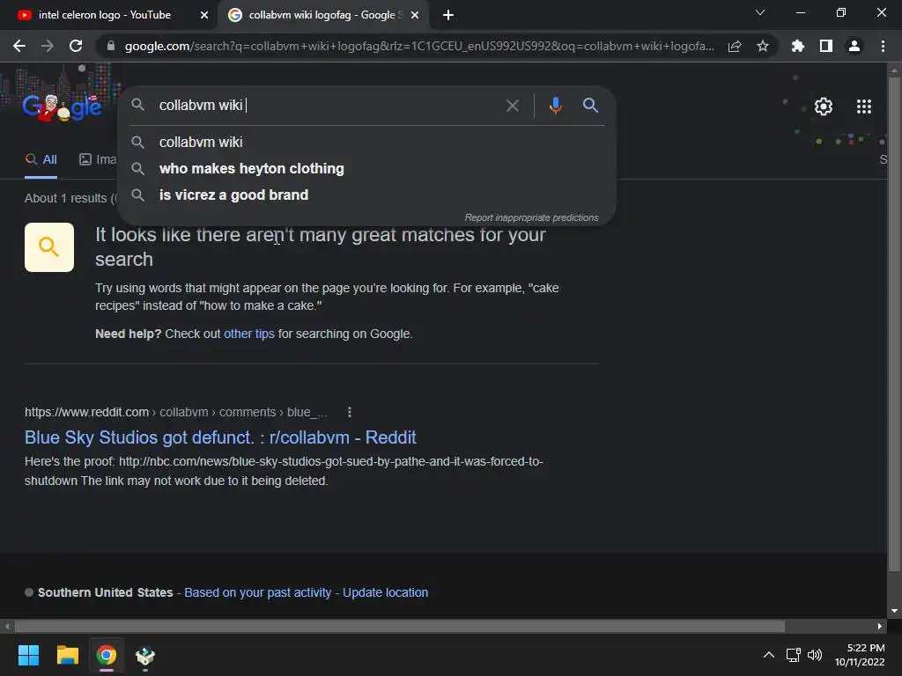Choose the 'collabvm wiki' suggestion

point(367,142)
